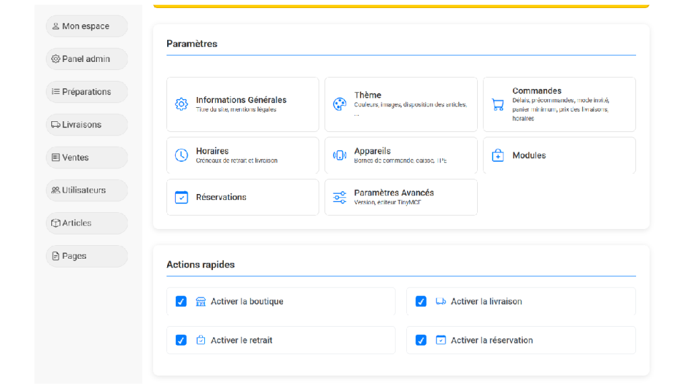Select Livraisons from the sidebar
Image resolution: width=690 pixels, height=388 pixels.
[x=86, y=125]
